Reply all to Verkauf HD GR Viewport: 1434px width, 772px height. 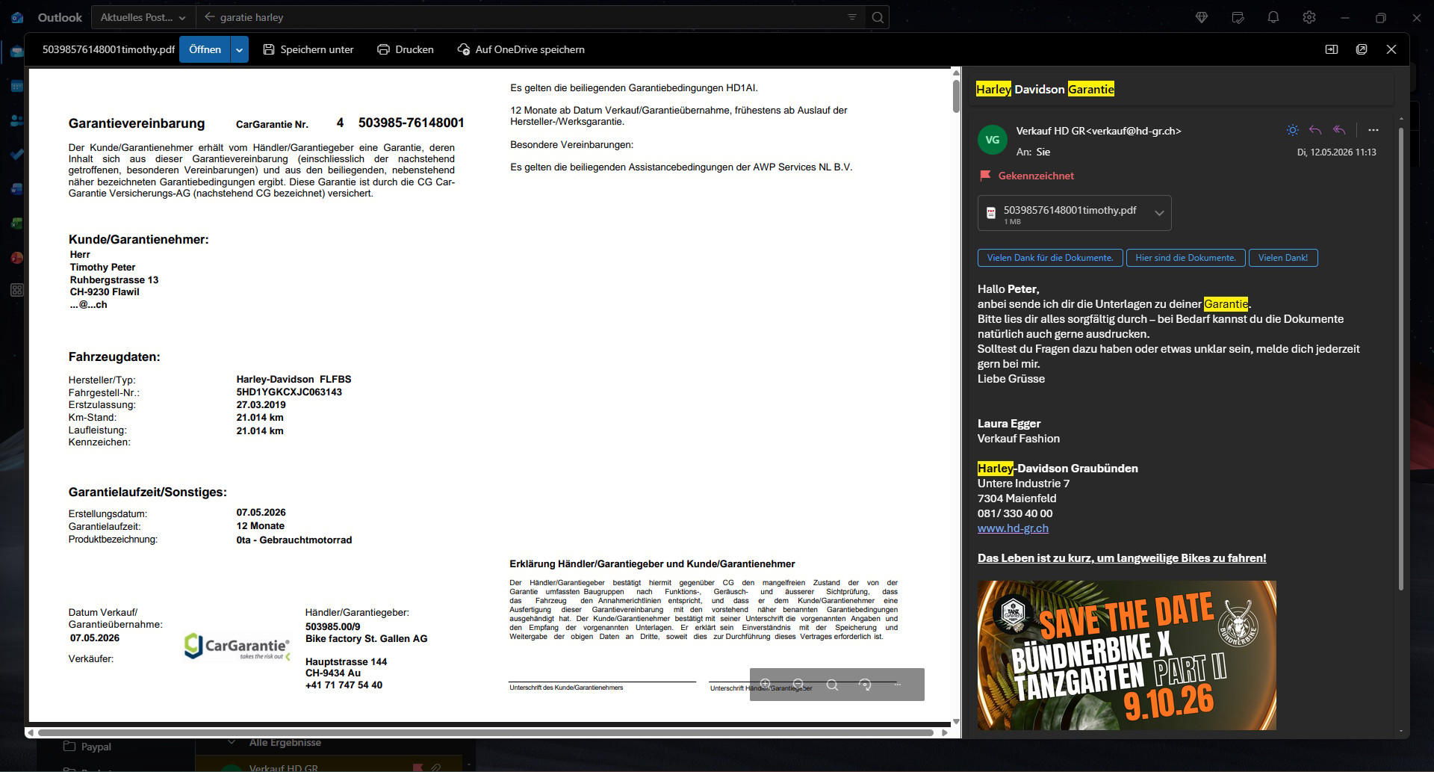pyautogui.click(x=1339, y=130)
